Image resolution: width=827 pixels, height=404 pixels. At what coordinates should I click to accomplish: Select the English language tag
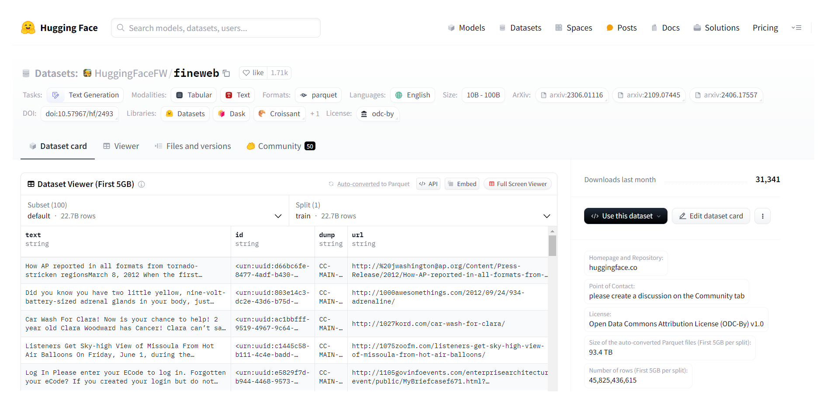click(x=413, y=95)
